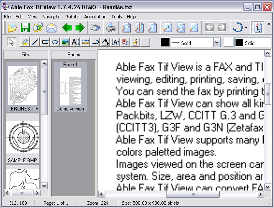Acquire image with the scanner icon
This screenshot has width=274, height=208.
point(95,28)
